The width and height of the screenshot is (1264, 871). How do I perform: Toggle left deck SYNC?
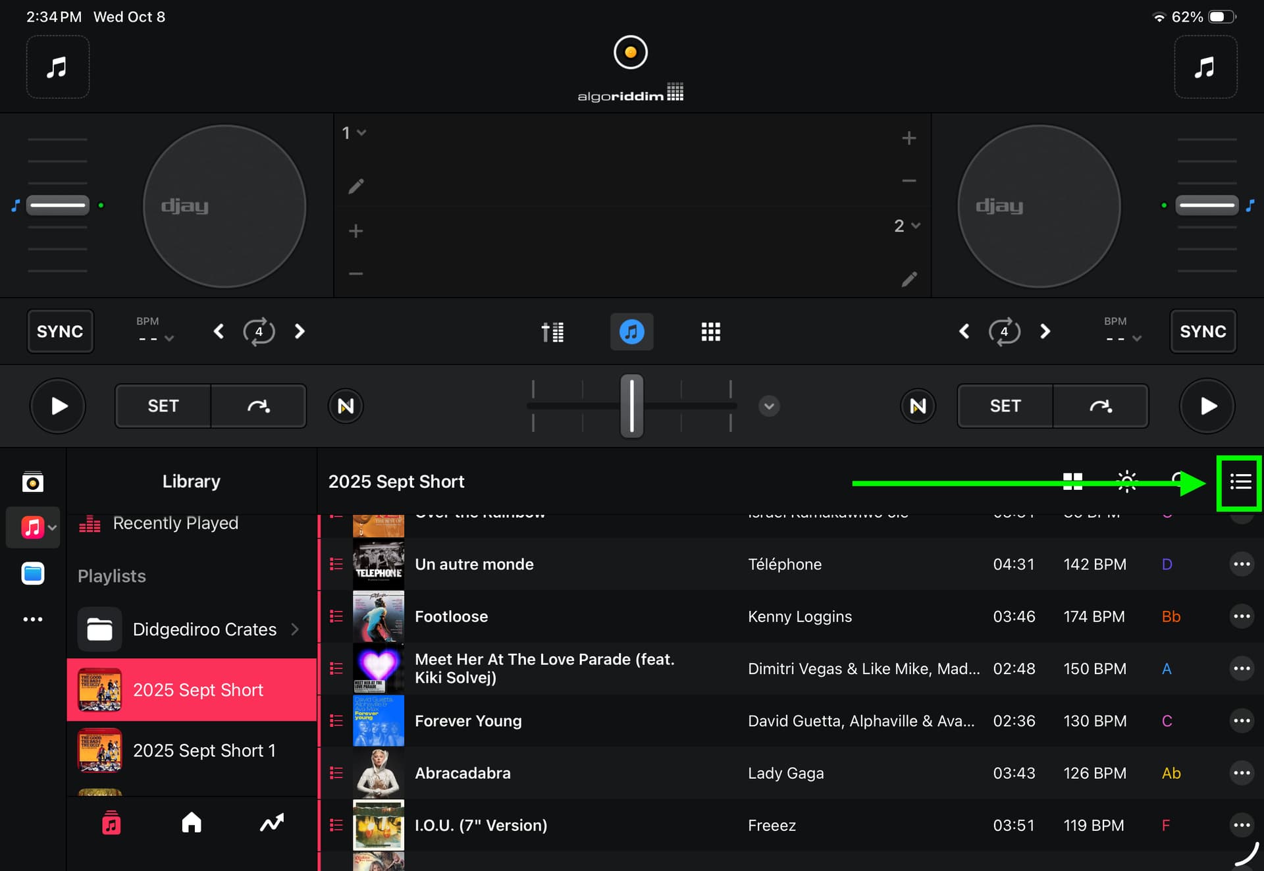click(60, 331)
